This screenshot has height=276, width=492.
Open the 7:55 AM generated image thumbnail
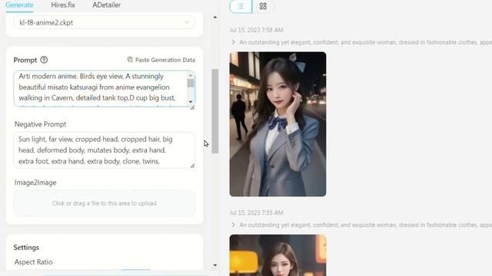pos(278,255)
